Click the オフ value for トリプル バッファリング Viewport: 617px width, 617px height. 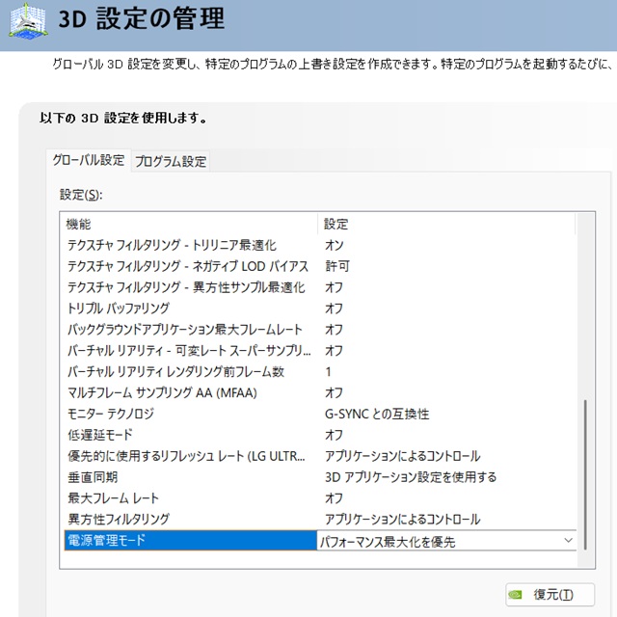(x=334, y=308)
